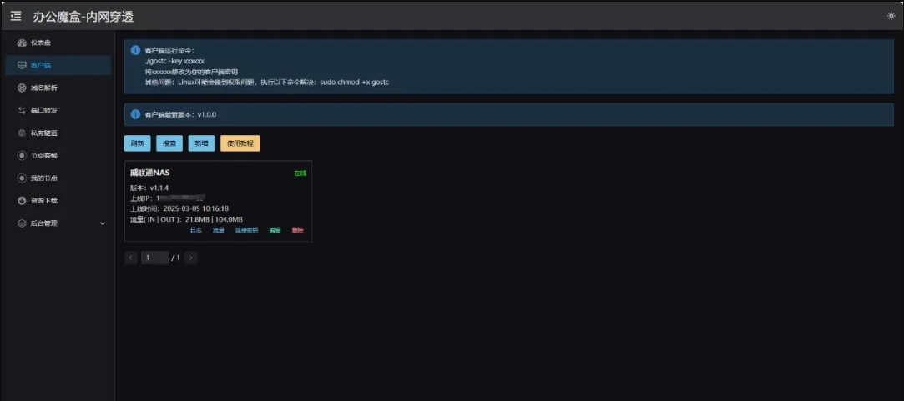Expand the 后台管理 submenu chevron
Screen dimensions: 904x401
(103, 223)
